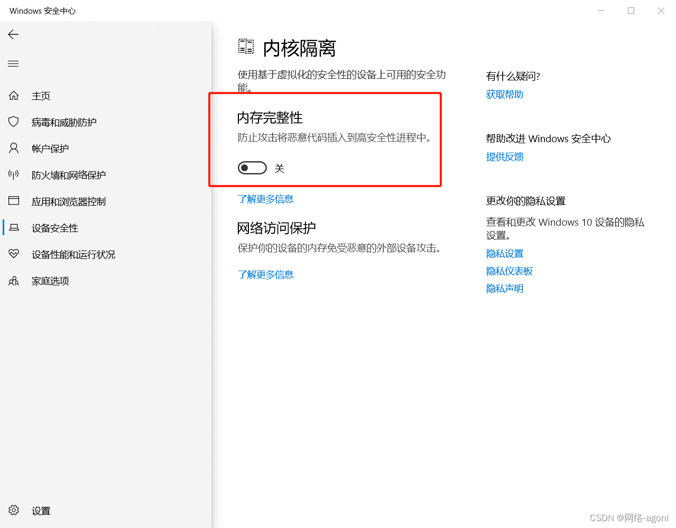Open the 隐私仪表板 link
The image size is (676, 528).
(510, 271)
